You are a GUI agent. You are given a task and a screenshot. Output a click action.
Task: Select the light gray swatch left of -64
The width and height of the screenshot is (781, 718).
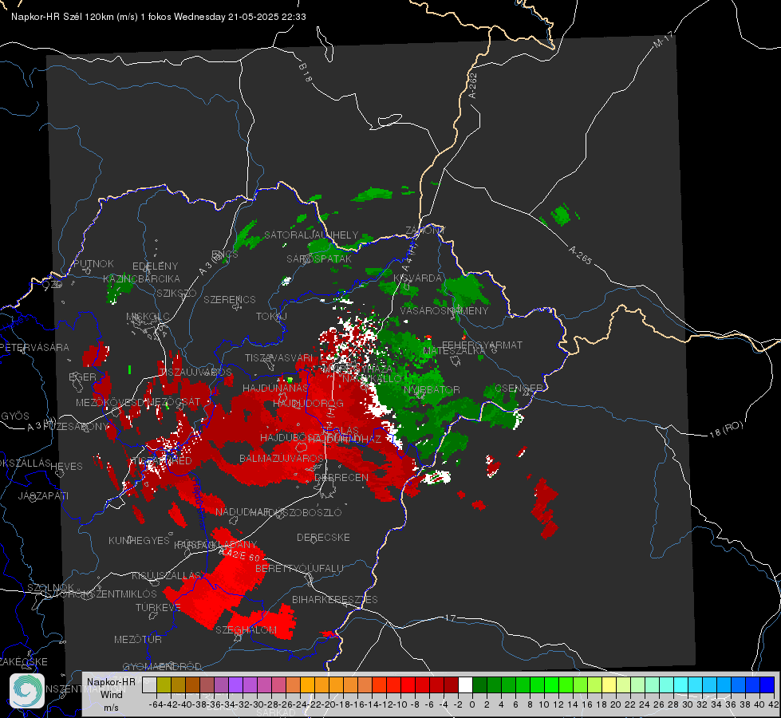(x=149, y=684)
